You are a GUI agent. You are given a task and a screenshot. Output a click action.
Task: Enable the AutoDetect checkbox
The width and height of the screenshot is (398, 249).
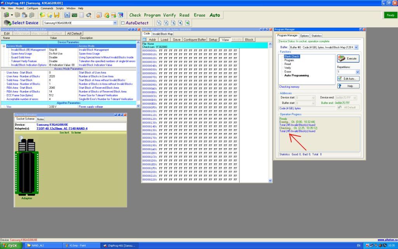[x=123, y=23]
